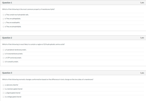Viewport: 146px width, 101px height.
Task: Select 'a glucose uniporter' answer
Action: pyautogui.click(x=3, y=85)
